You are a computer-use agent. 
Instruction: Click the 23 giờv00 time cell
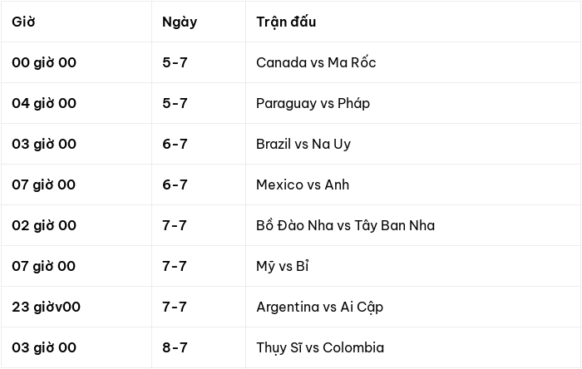click(46, 307)
